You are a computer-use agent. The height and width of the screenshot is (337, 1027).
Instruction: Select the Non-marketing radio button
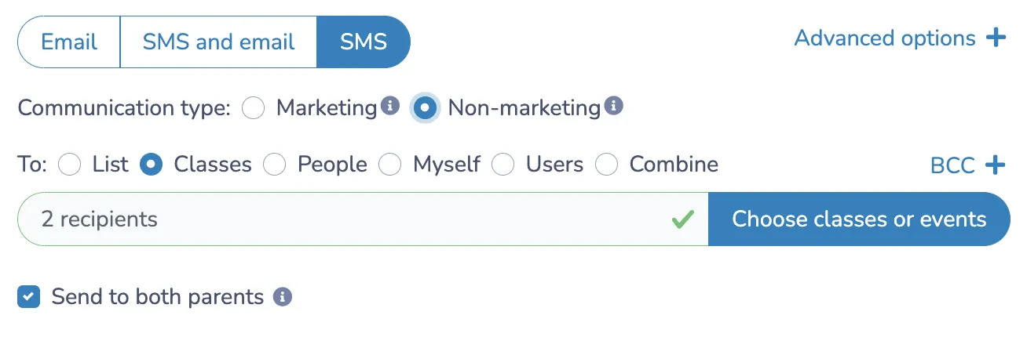pyautogui.click(x=425, y=107)
